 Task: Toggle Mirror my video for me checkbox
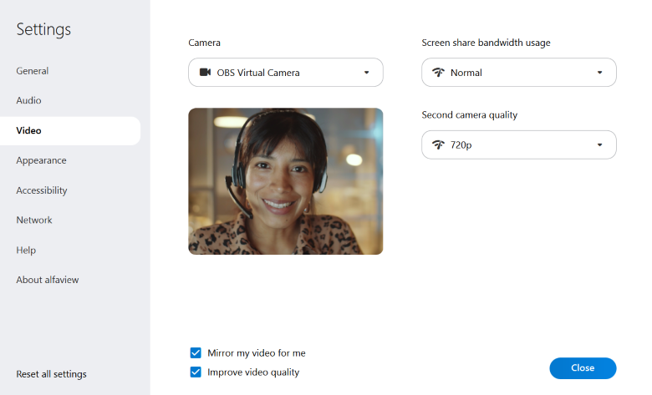(196, 353)
